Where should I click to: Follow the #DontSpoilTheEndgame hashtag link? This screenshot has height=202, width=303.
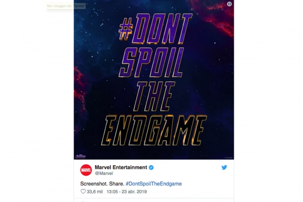[154, 184]
